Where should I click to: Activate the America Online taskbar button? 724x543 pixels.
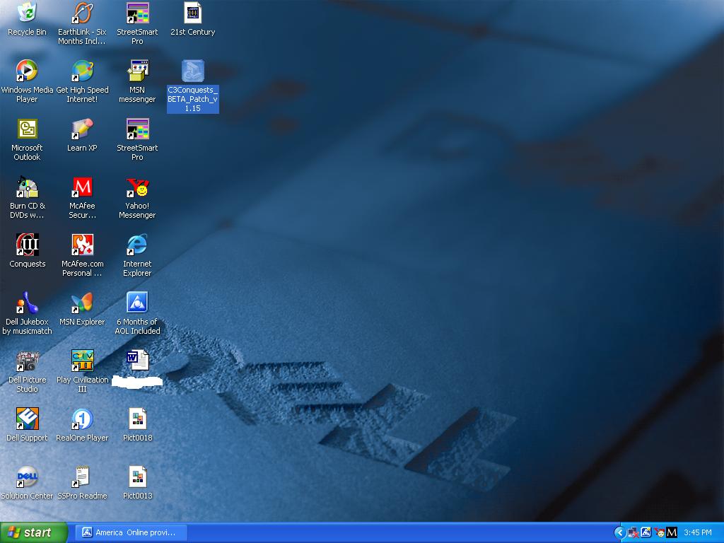[x=131, y=532]
